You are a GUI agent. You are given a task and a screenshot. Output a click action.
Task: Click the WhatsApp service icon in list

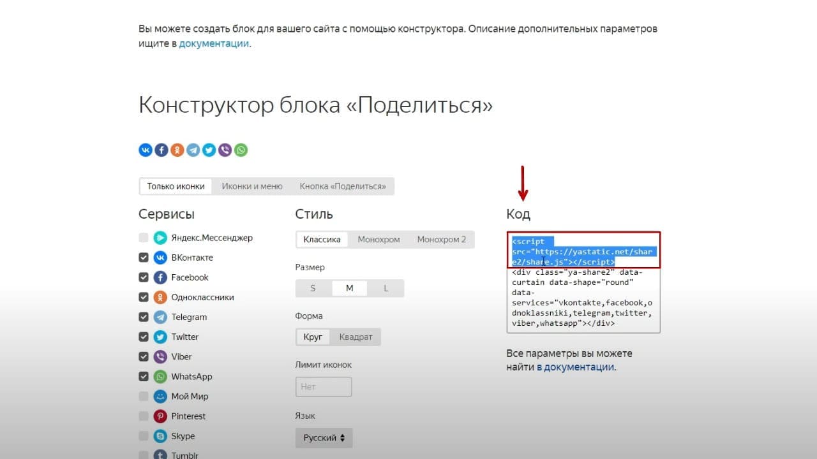(x=160, y=377)
